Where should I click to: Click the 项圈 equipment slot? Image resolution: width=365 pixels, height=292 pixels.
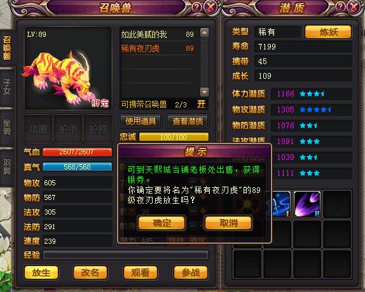click(x=38, y=129)
